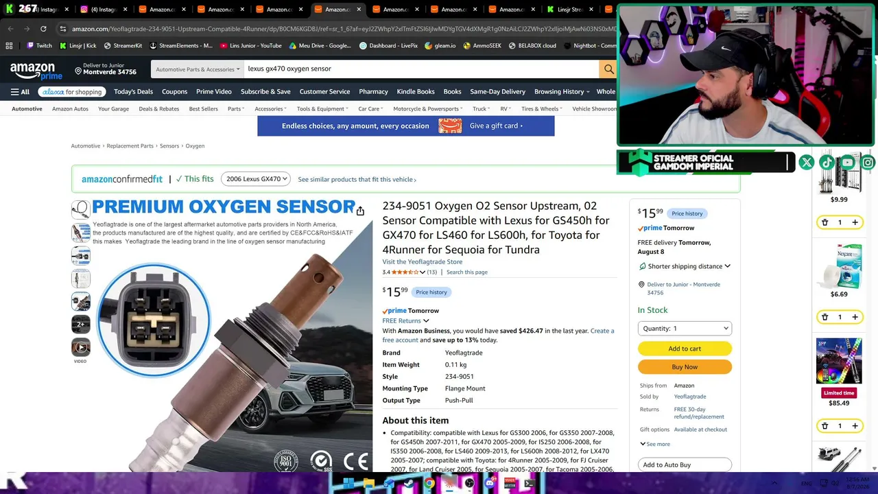Open Prime Video from the navigation bar

click(214, 92)
